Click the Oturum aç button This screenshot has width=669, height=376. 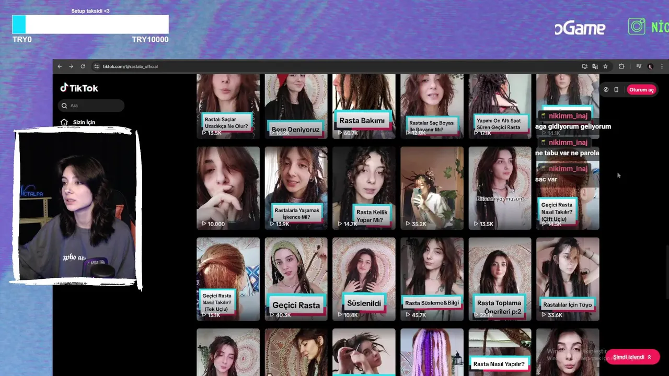(641, 90)
